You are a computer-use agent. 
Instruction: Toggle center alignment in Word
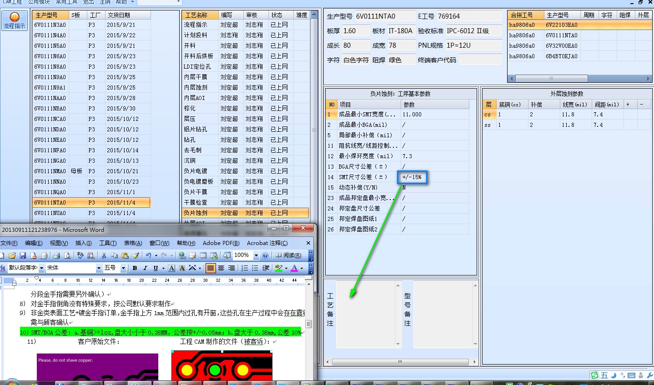(221, 268)
